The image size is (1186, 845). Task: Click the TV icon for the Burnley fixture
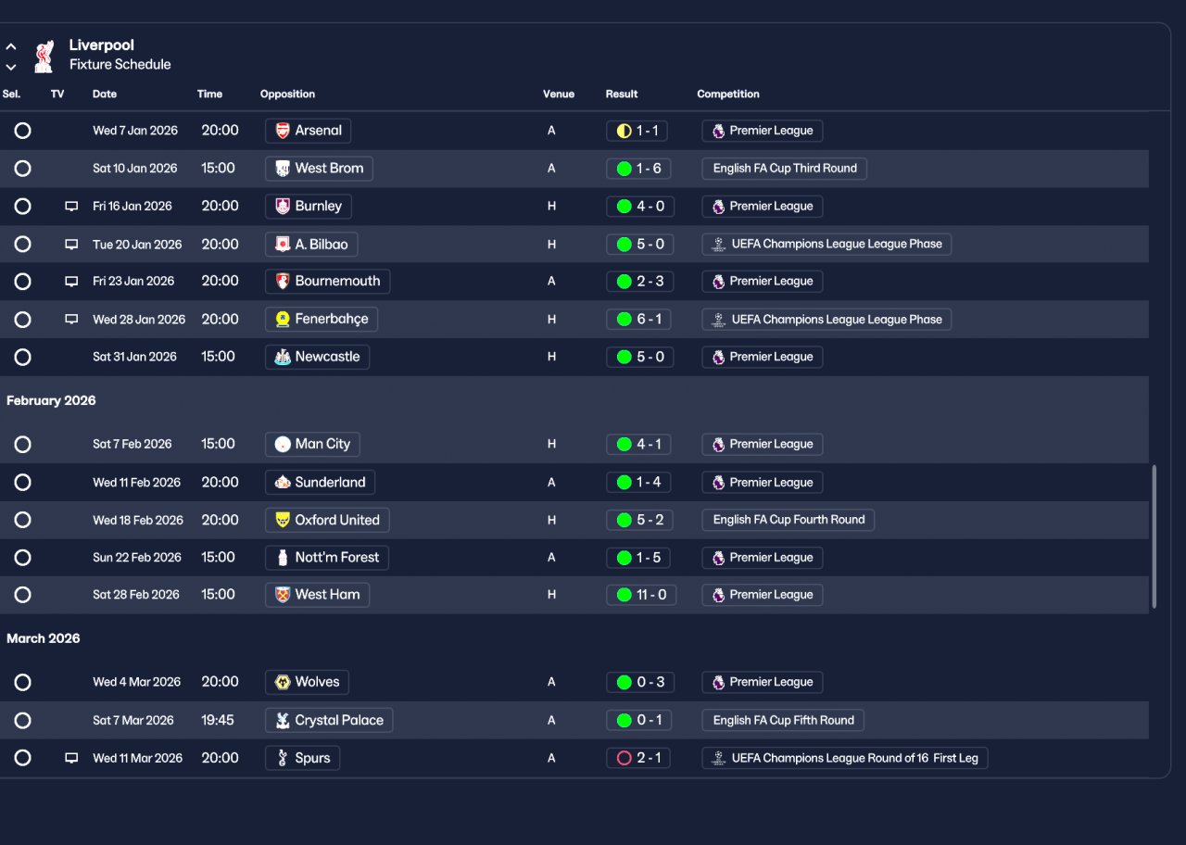(x=71, y=207)
